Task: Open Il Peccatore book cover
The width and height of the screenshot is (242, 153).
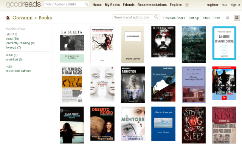Action: pos(163,42)
